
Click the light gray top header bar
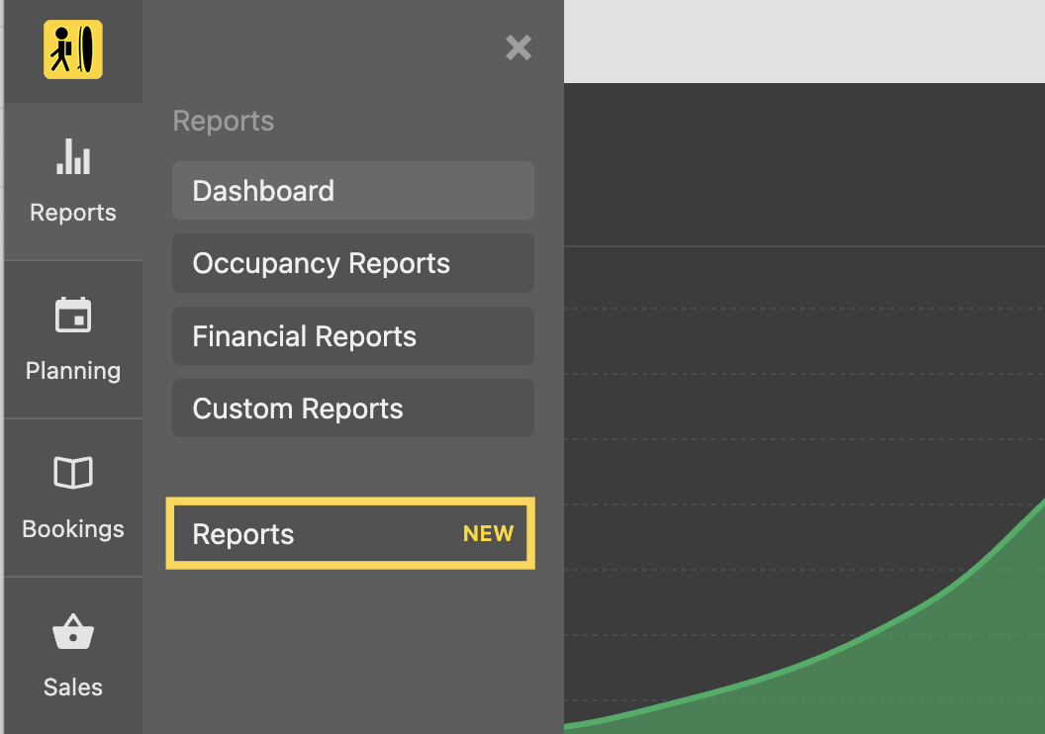[x=804, y=42]
